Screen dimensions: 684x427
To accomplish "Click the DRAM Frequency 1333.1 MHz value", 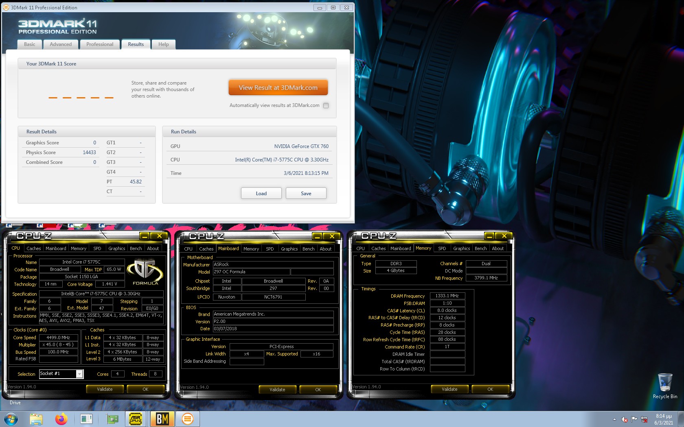I will (x=447, y=296).
